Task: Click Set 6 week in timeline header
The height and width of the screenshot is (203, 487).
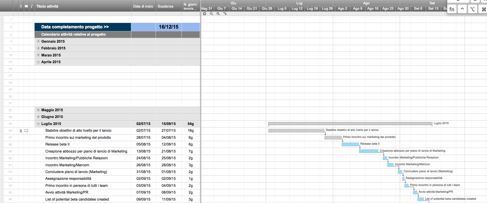Action: [x=418, y=8]
